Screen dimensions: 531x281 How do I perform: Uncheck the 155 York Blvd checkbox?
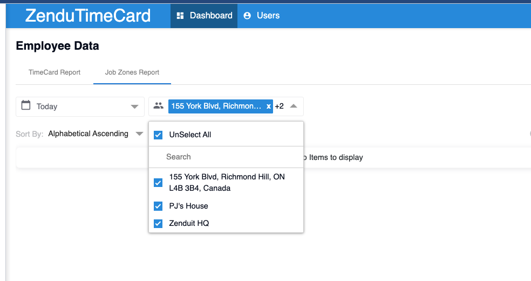(158, 183)
